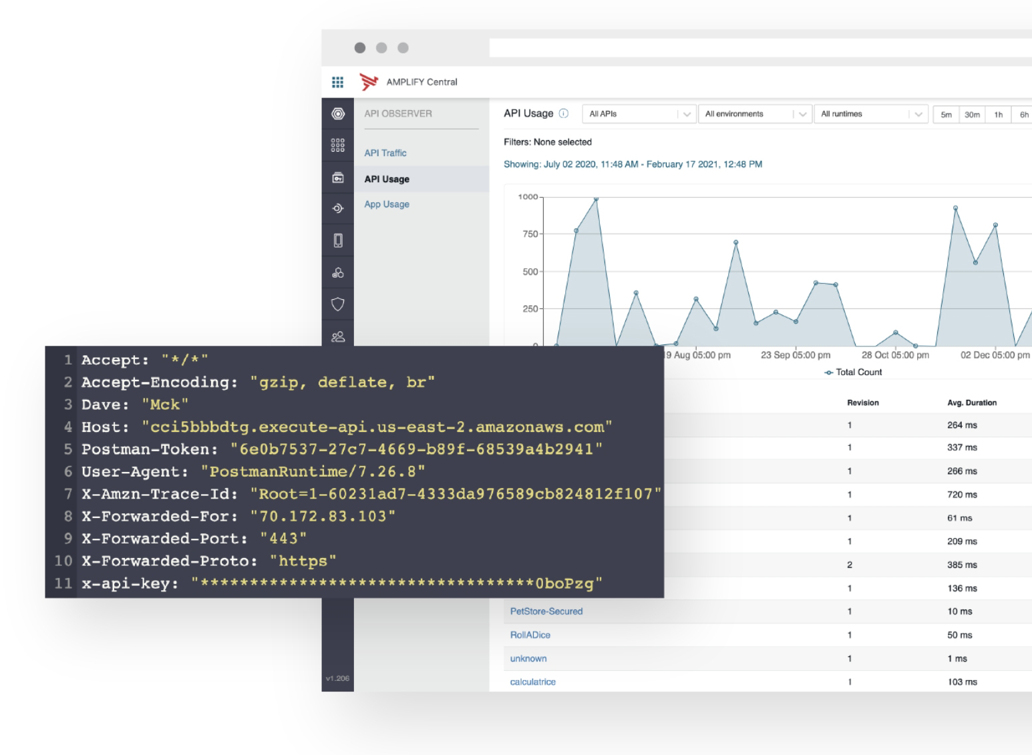Click the 264 ms duration cell

tap(962, 425)
